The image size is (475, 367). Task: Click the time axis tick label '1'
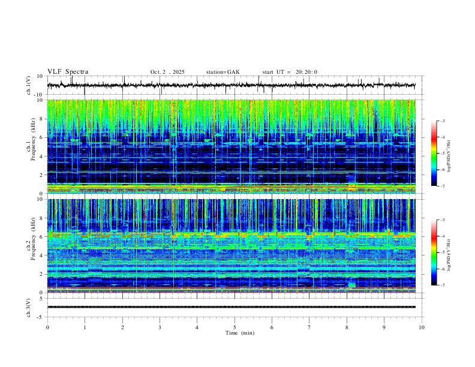click(85, 327)
